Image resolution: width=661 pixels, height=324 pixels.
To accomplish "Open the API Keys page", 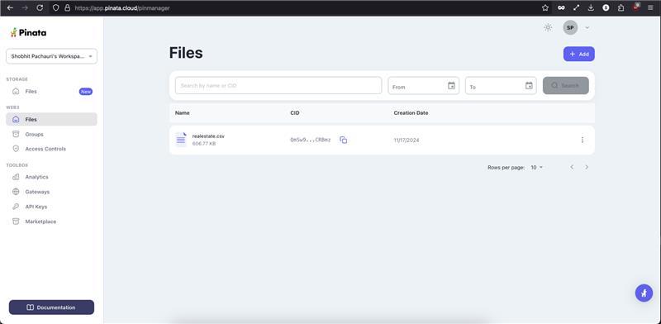I will click(x=36, y=207).
